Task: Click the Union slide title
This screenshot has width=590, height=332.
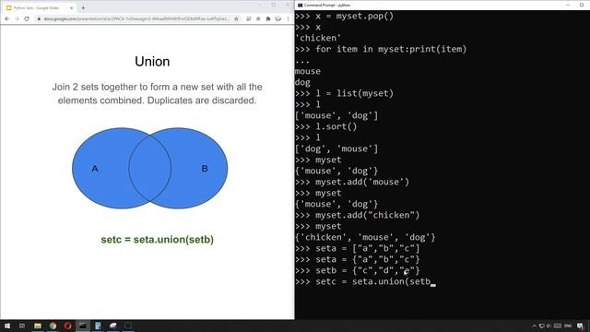Action: pyautogui.click(x=152, y=62)
